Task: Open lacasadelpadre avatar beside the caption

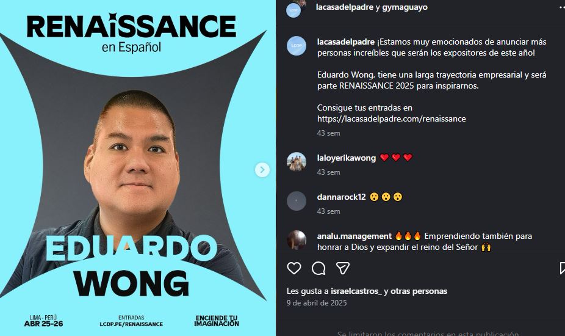Action: coord(296,46)
